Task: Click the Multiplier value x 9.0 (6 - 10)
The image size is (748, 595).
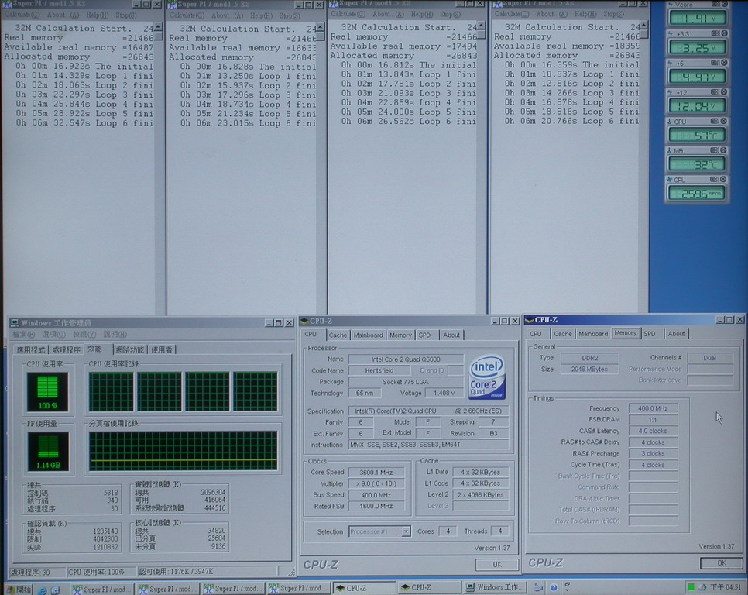Action: (376, 483)
